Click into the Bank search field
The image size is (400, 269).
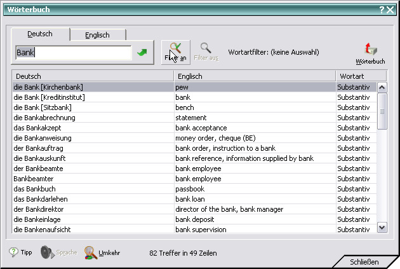(73, 53)
